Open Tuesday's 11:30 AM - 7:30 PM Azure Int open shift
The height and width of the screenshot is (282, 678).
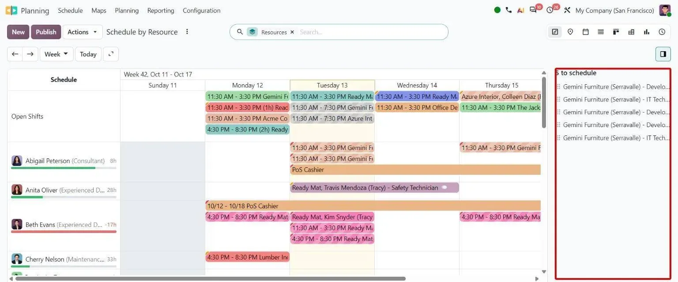click(332, 118)
